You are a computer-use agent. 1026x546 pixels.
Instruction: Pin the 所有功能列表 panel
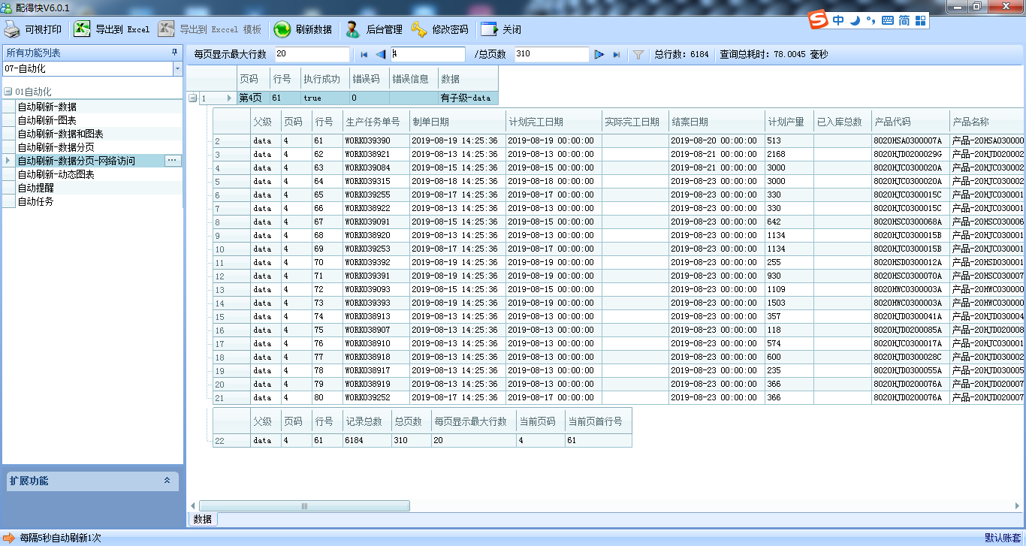click(175, 53)
